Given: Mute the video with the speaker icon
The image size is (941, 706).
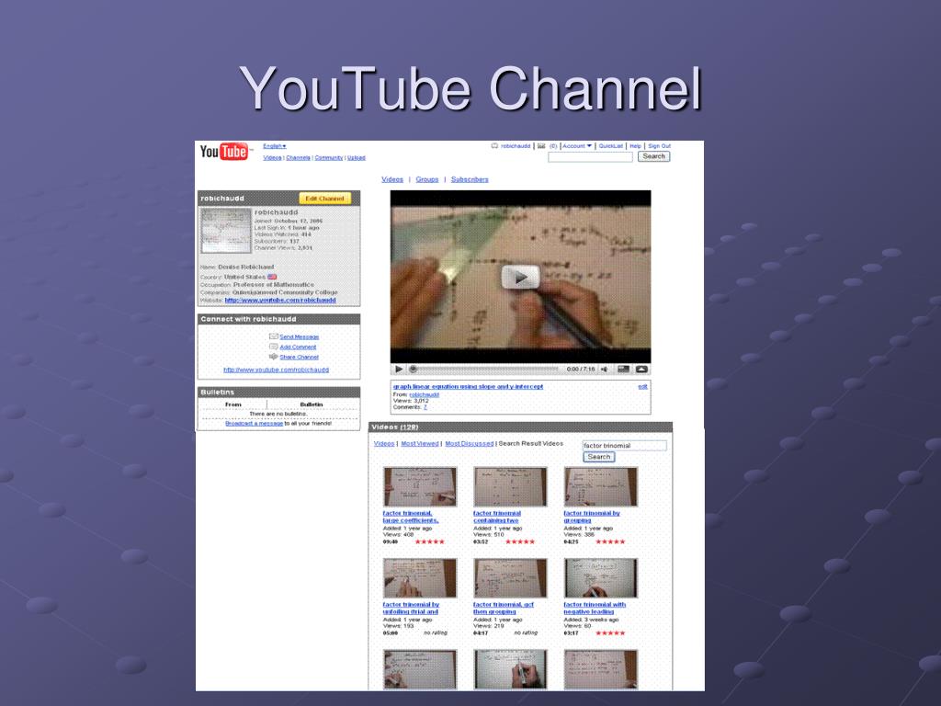Looking at the screenshot, I should pyautogui.click(x=605, y=370).
